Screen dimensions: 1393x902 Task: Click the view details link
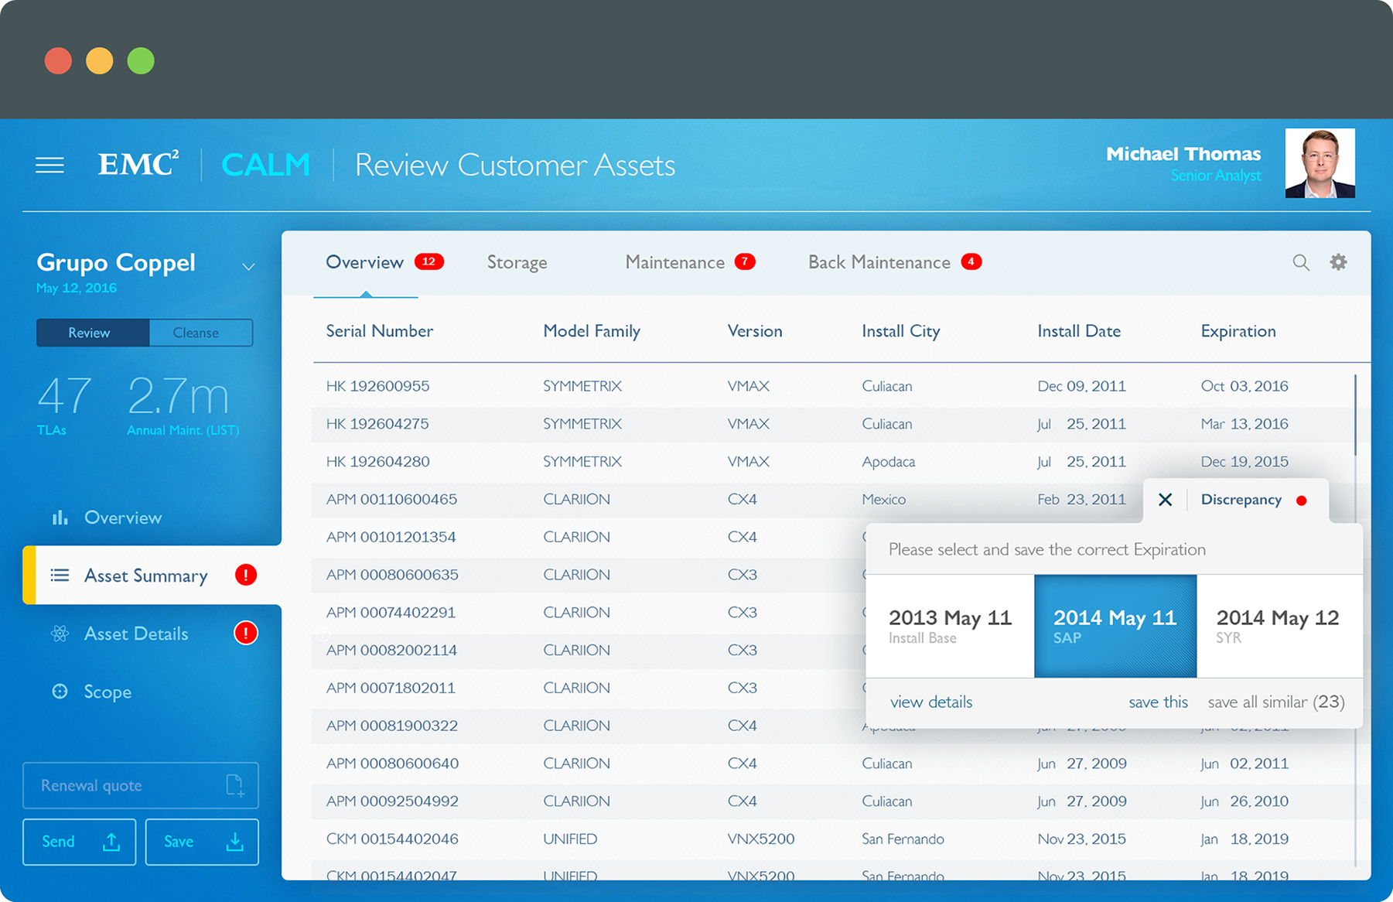pyautogui.click(x=930, y=702)
